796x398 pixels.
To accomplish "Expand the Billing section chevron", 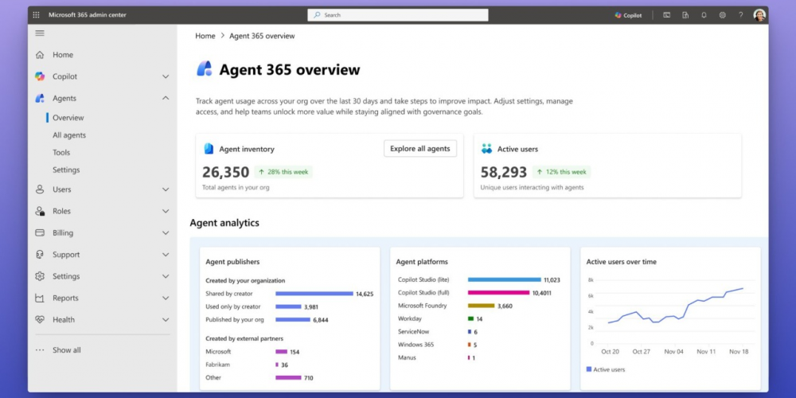I will (x=166, y=233).
